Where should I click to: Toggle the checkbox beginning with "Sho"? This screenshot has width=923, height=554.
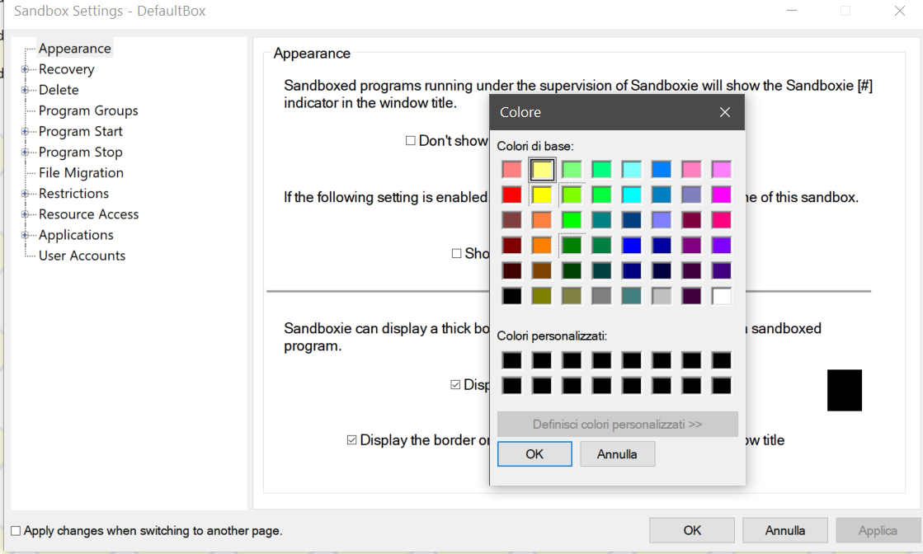tap(456, 253)
